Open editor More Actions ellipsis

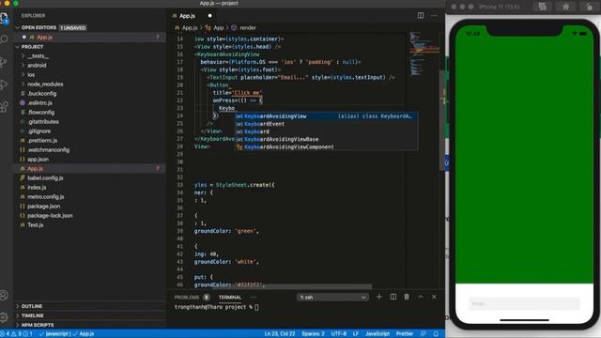tap(434, 16)
